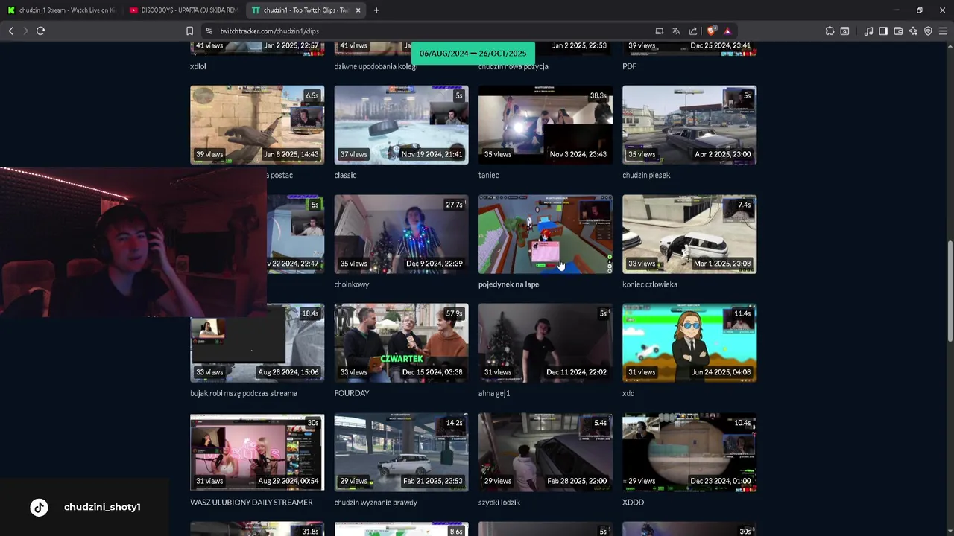The image size is (954, 536).
Task: Click the 'classic' clip title link
Action: point(345,175)
